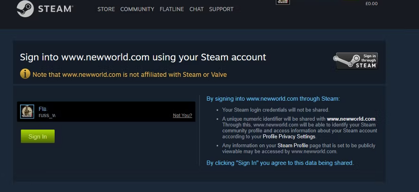The width and height of the screenshot is (419, 192).
Task: Click the small header avatar image
Action: tap(283, 2)
